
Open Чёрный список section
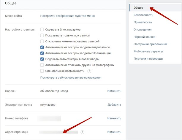coord(144,37)
